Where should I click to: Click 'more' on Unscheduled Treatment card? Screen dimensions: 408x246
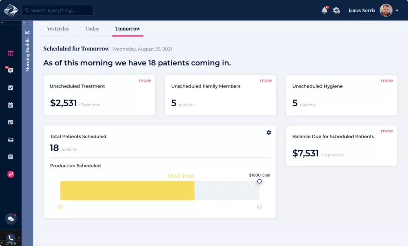click(145, 80)
